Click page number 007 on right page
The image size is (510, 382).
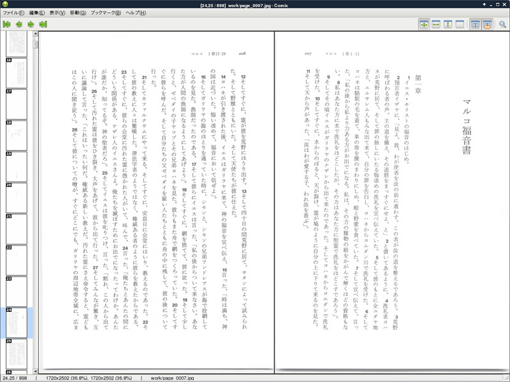[308, 54]
